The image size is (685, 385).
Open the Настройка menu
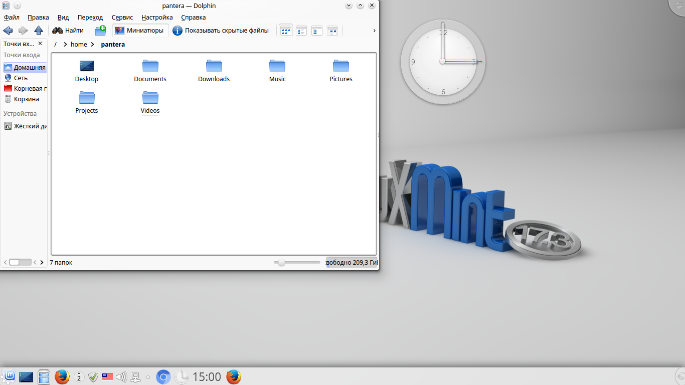pos(157,17)
